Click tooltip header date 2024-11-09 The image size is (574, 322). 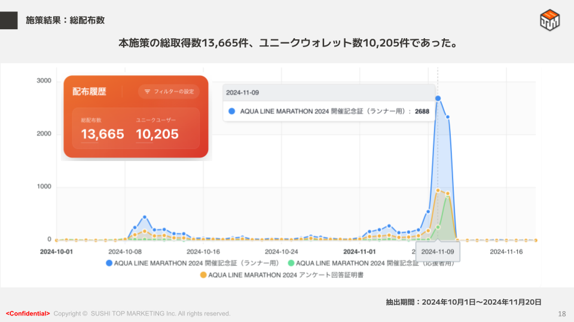click(242, 93)
